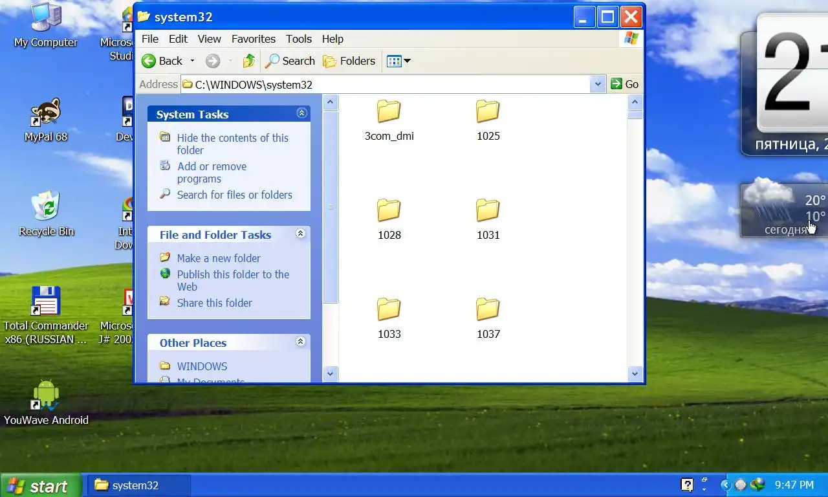Click Publish this folder to the Web
This screenshot has width=828, height=497.
point(233,280)
